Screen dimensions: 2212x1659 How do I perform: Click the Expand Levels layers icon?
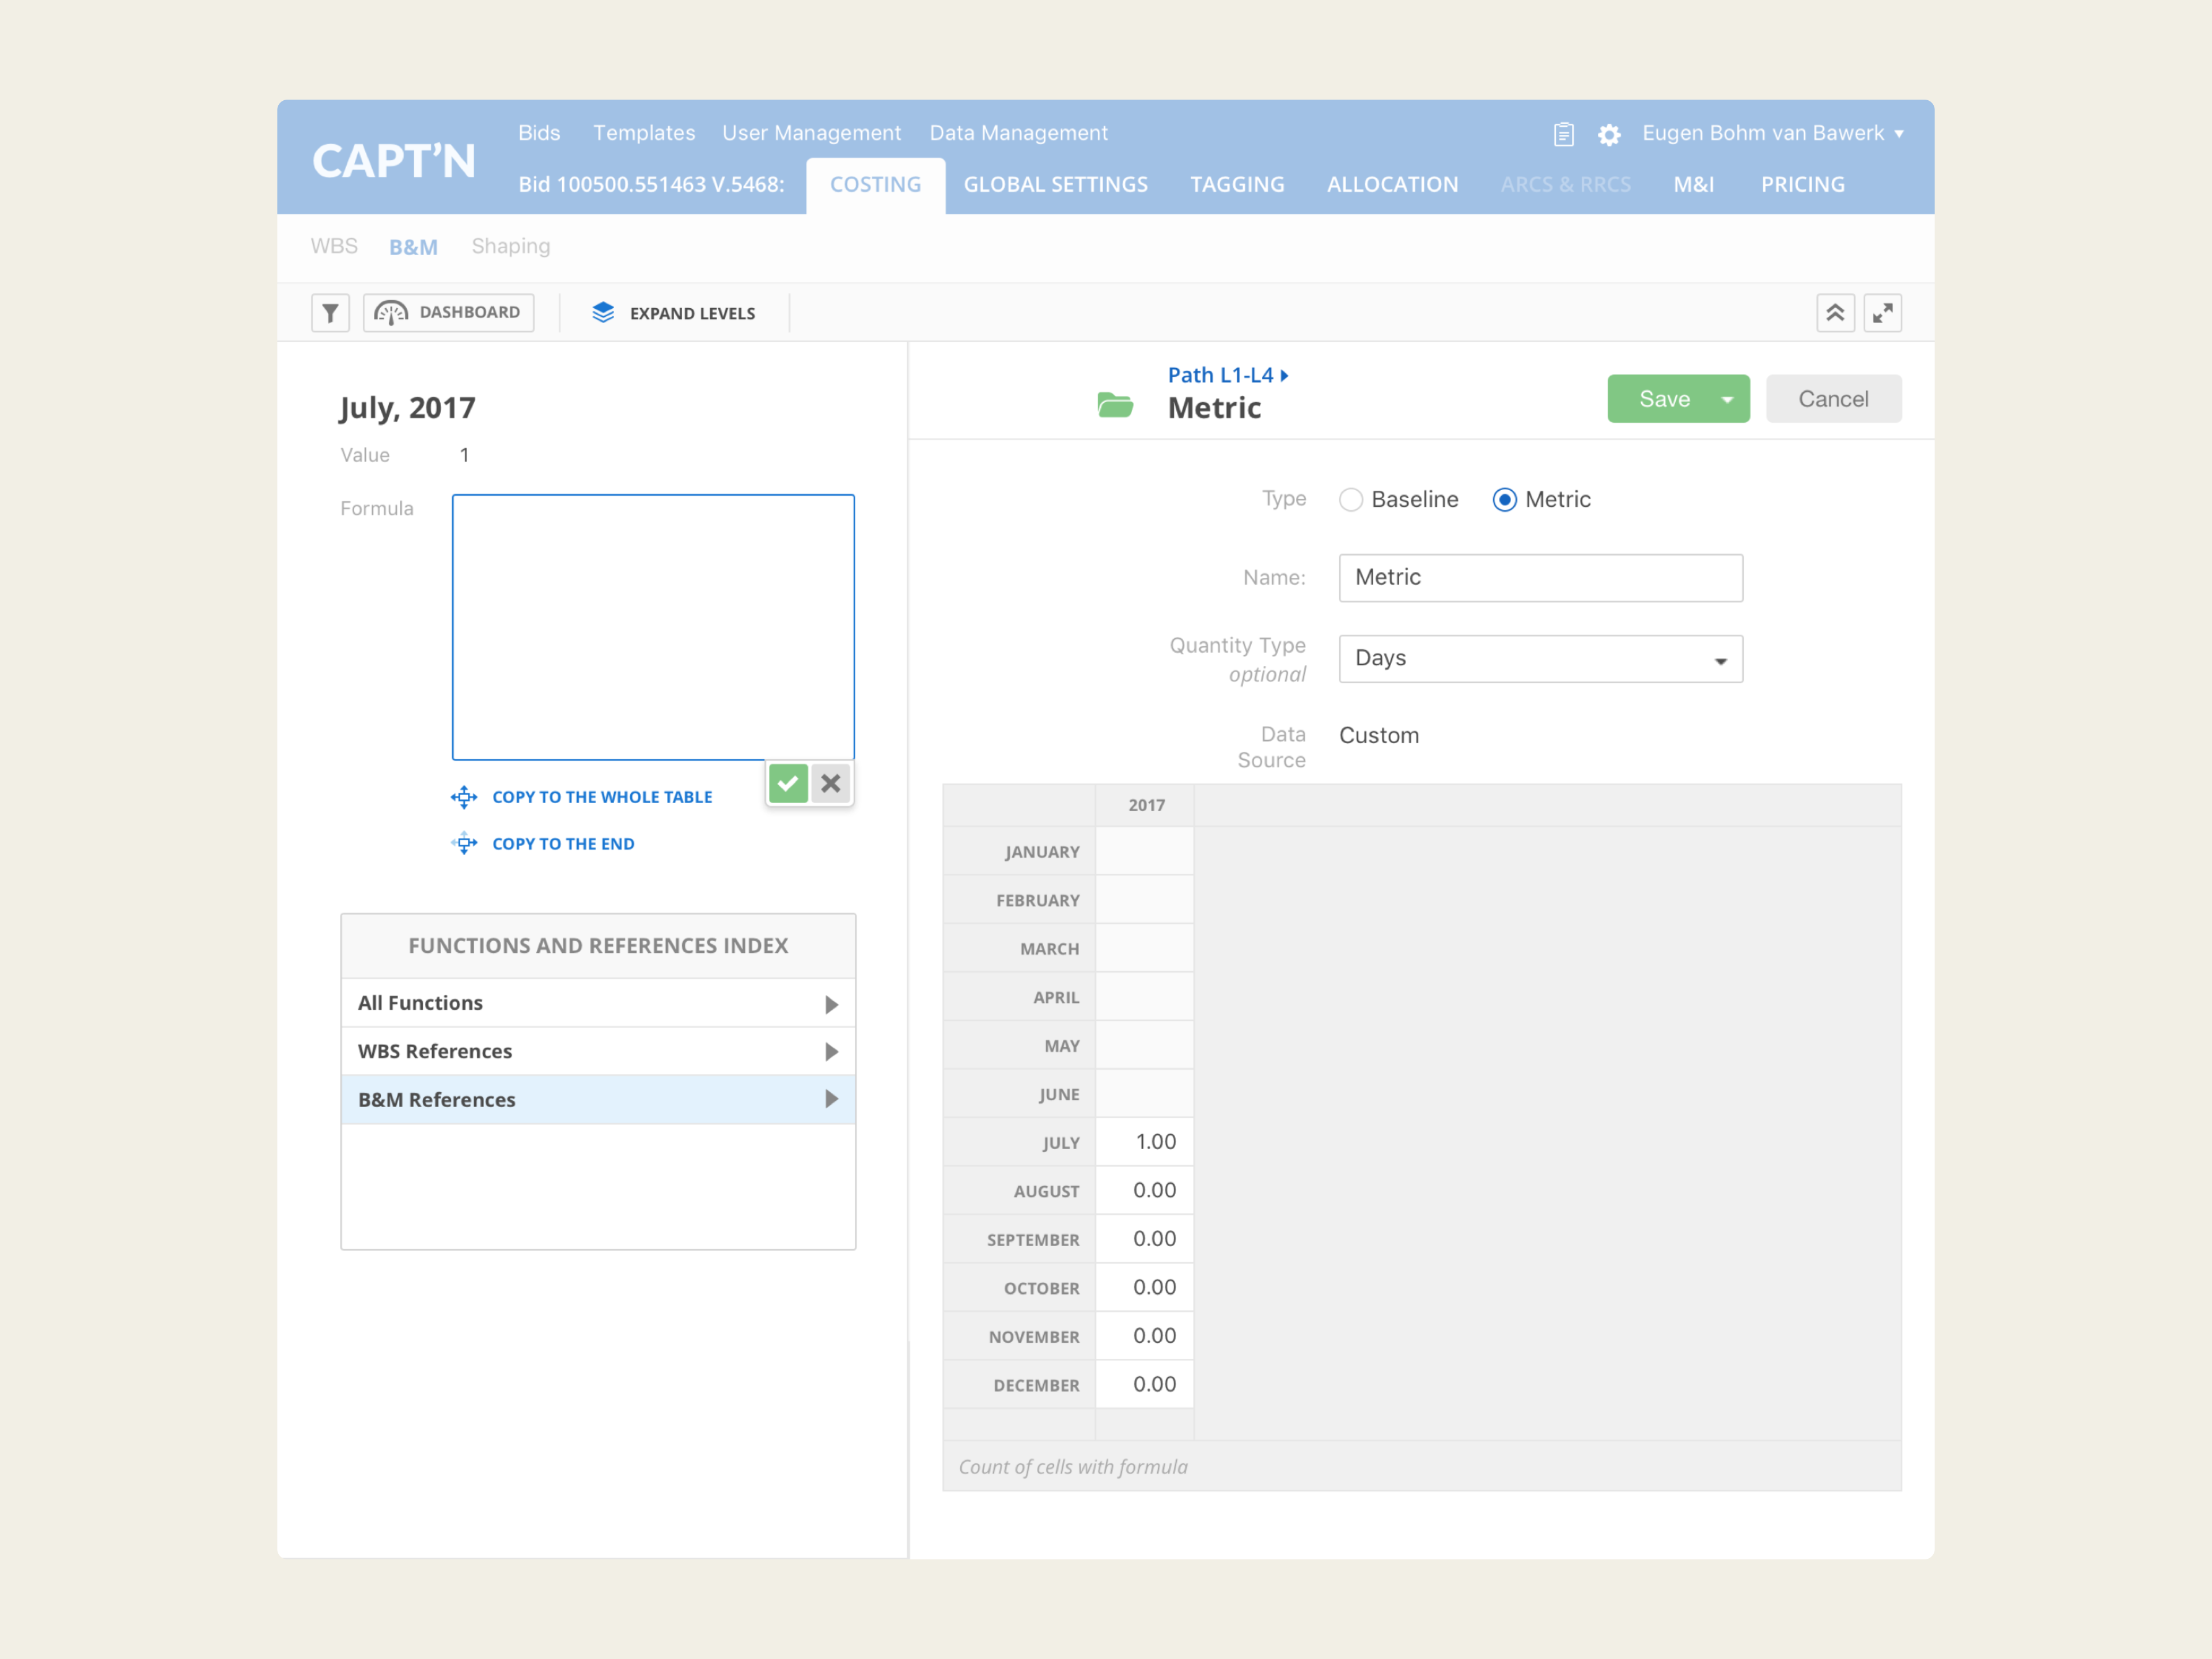pyautogui.click(x=603, y=313)
